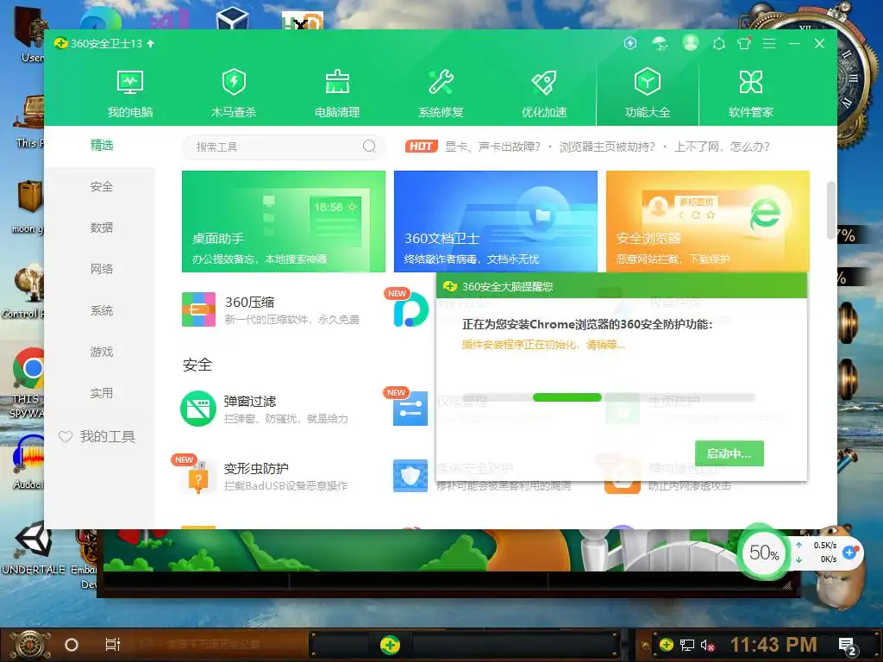Select 游戏 category in sidebar

[x=102, y=352]
